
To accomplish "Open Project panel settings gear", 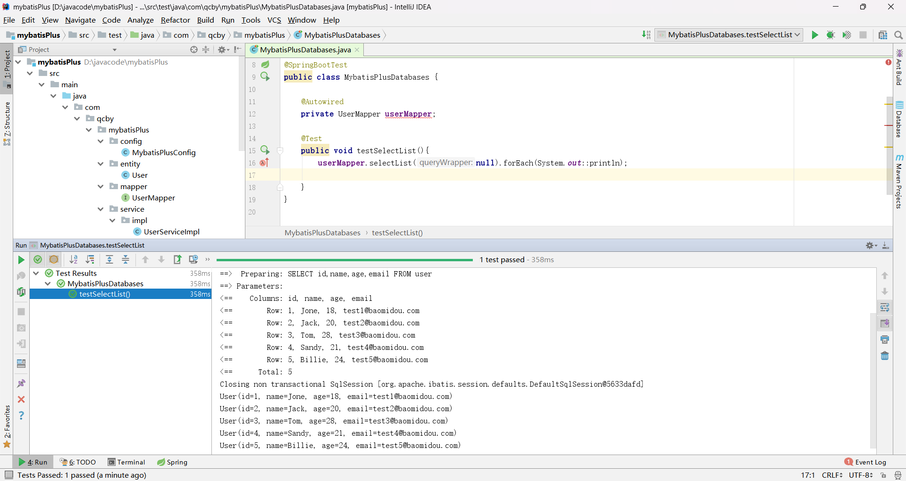I will (x=223, y=50).
